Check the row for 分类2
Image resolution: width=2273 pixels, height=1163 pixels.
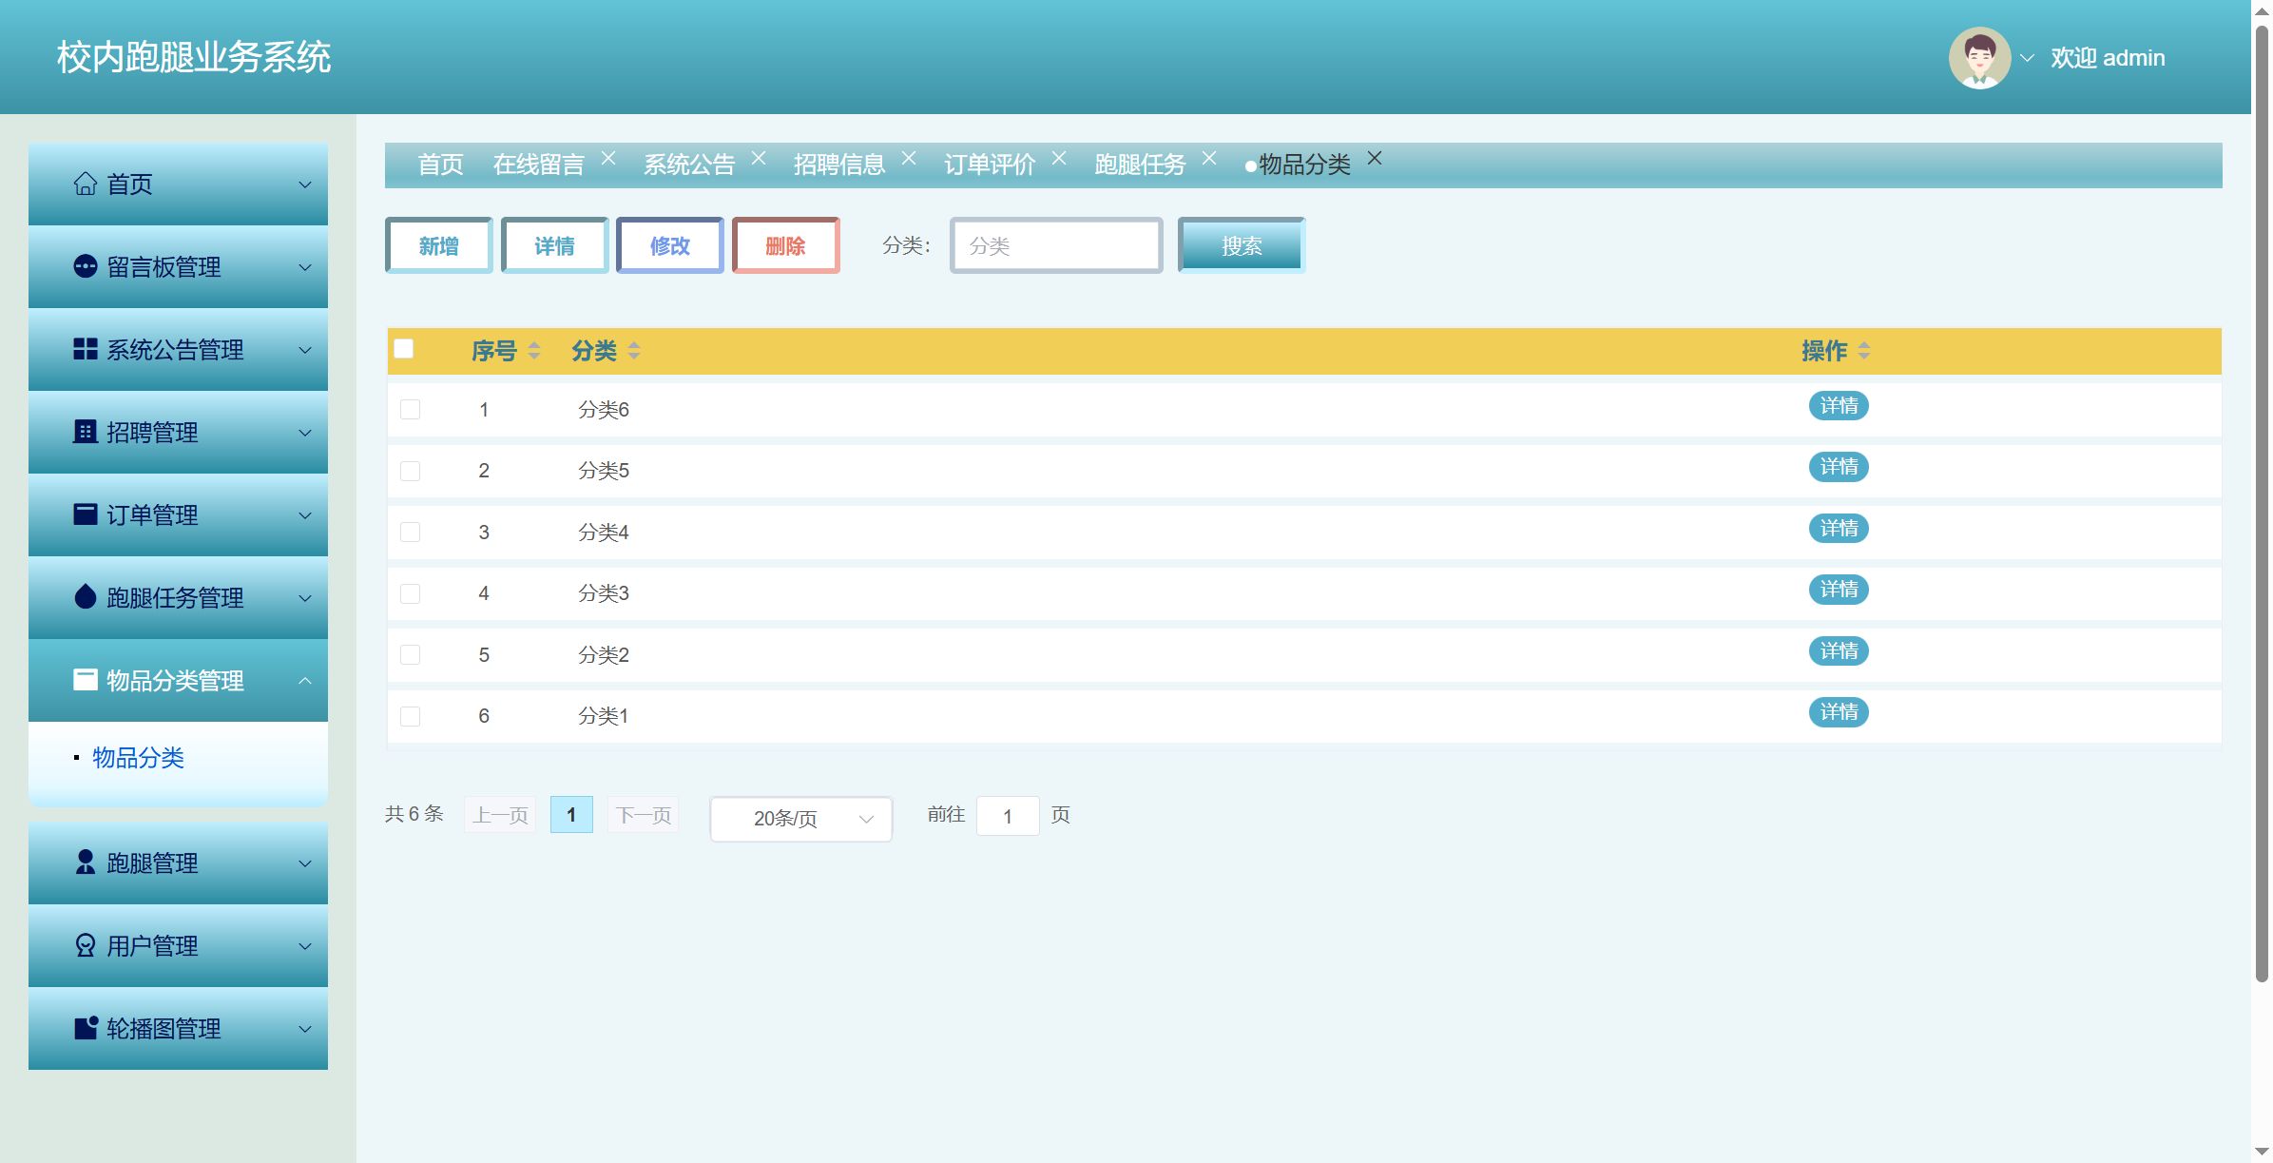(x=411, y=655)
